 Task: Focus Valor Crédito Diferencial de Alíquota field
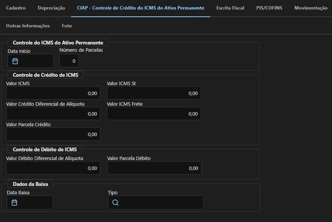pos(53,113)
